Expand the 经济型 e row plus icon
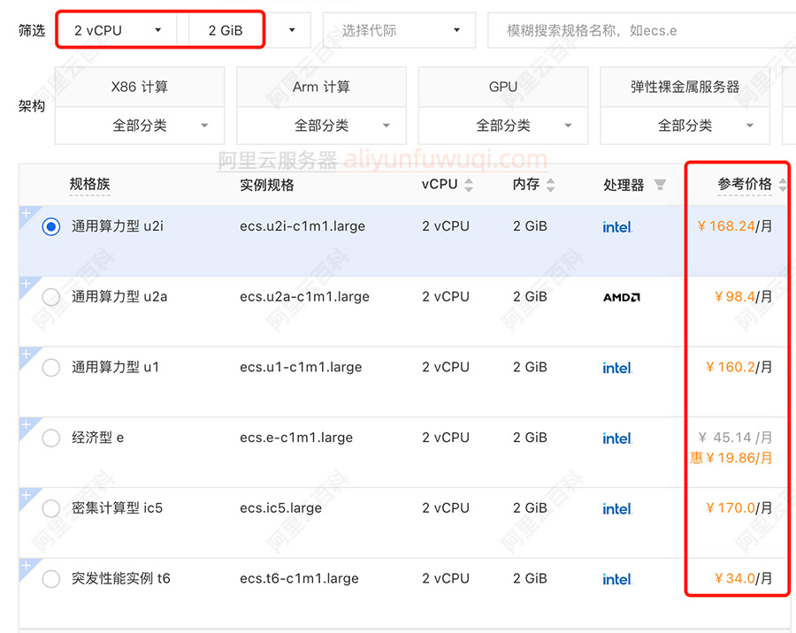The image size is (796, 633). pyautogui.click(x=26, y=425)
